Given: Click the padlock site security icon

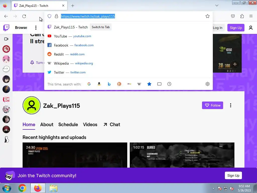Looking at the screenshot, I should click(56, 16).
